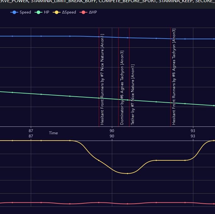
Task: Toggle the HP series legend entry
Action: tap(42, 12)
